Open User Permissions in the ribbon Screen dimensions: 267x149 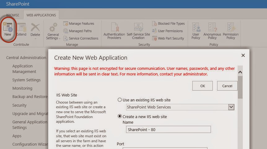(167, 31)
